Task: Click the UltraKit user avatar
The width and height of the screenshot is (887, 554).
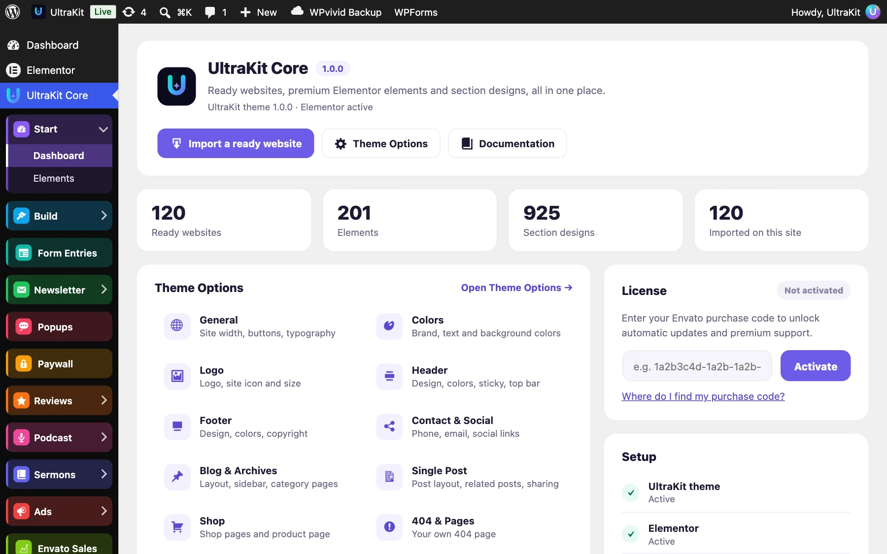Action: pos(873,12)
